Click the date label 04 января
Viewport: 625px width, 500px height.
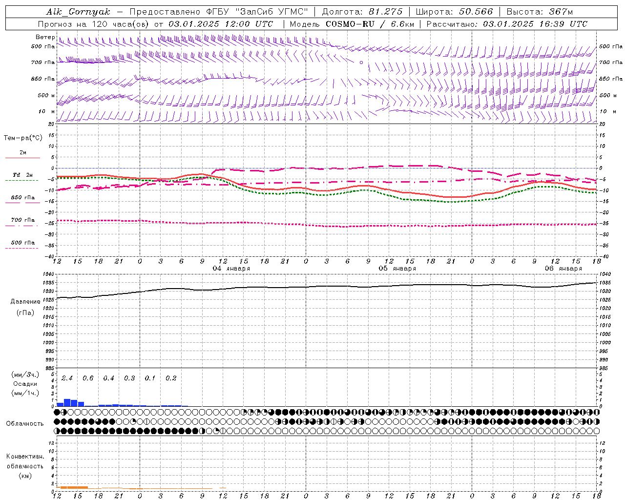231,269
